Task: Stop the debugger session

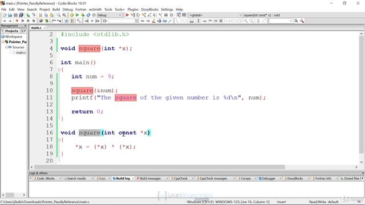Action: (171, 15)
